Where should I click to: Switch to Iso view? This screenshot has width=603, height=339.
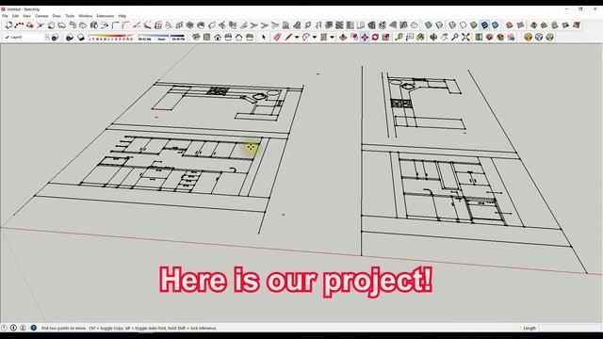pos(196,38)
